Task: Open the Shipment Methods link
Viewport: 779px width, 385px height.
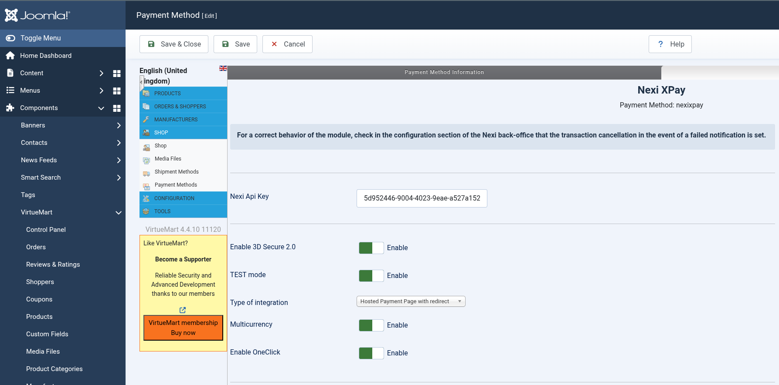Action: pos(177,172)
